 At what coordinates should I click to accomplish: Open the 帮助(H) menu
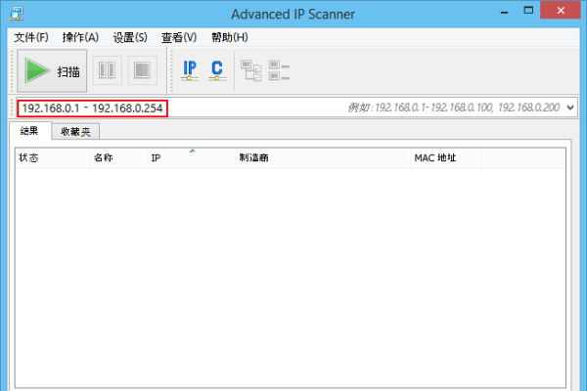coord(230,37)
